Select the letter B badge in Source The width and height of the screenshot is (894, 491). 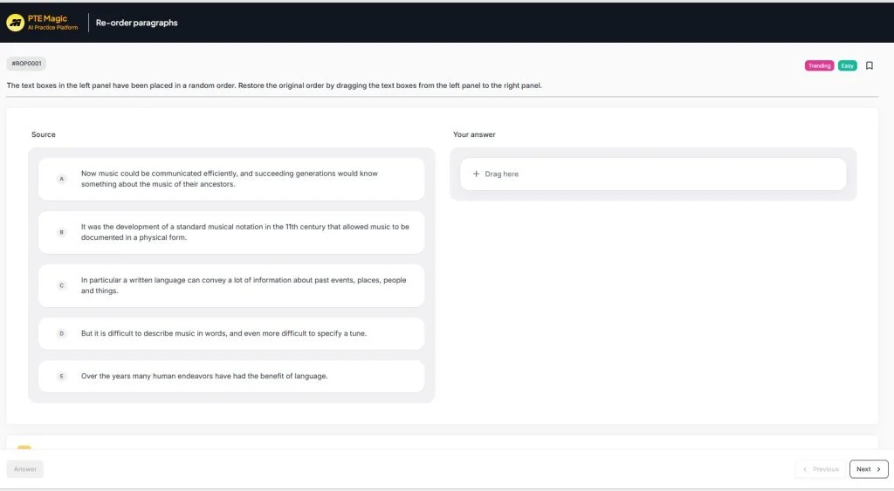coord(61,232)
